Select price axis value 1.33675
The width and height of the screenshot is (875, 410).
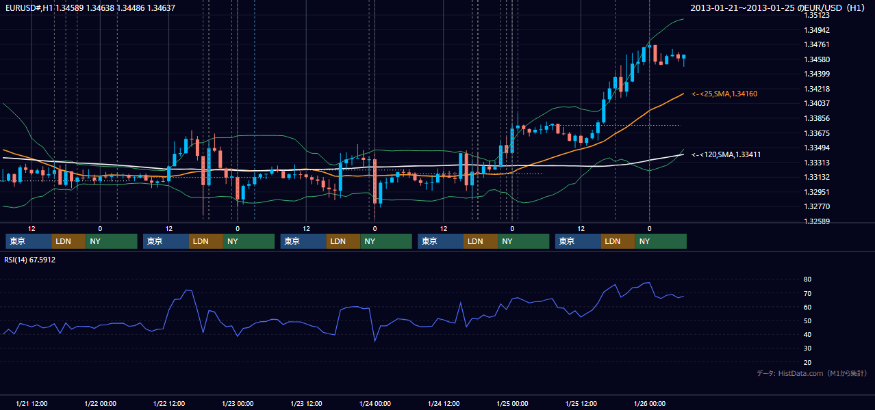[817, 133]
